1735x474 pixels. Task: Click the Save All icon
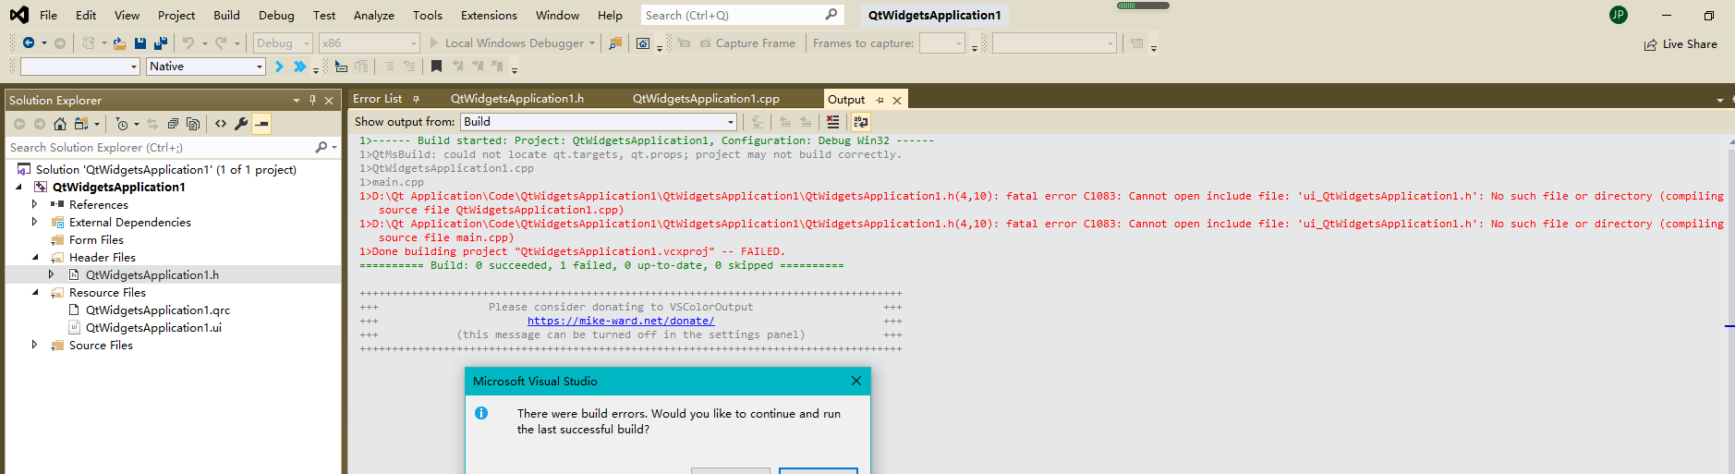(x=160, y=43)
